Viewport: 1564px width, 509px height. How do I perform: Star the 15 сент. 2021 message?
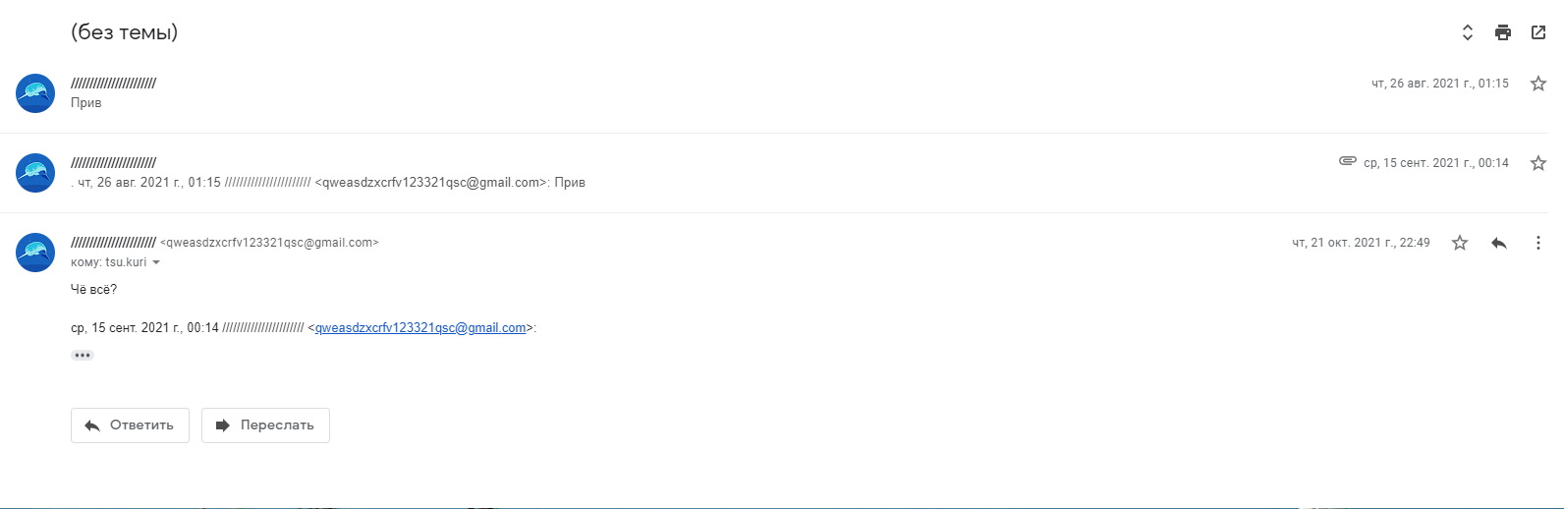point(1538,163)
